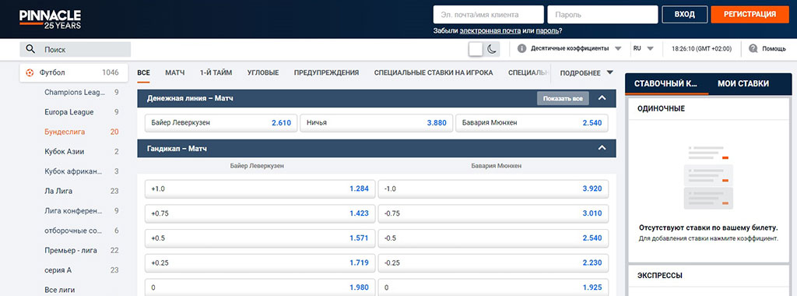This screenshot has height=296, width=797.
Task: Open СПЕЦИАЛЬНЫЕ СТАВКИ НА ИГРОКА tab
Action: [x=434, y=72]
